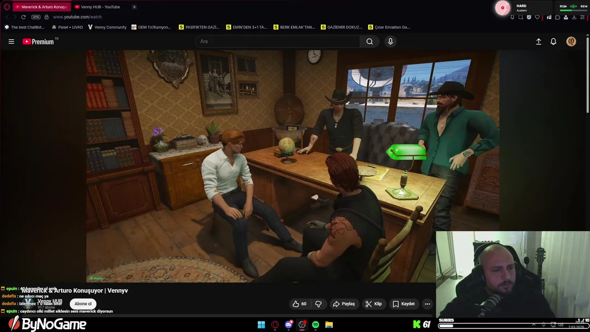Open OEM Tır/Kamyon bookmark
This screenshot has width=590, height=332.
click(x=151, y=27)
